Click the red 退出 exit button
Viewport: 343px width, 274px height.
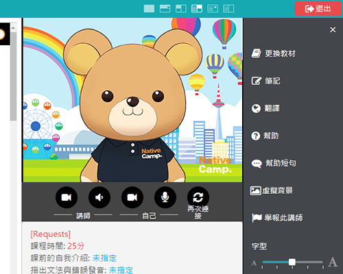click(x=318, y=9)
